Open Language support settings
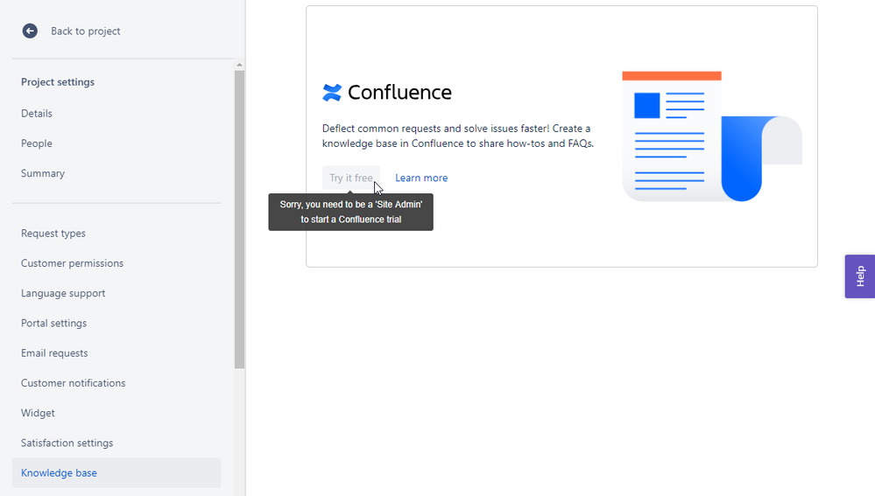The height and width of the screenshot is (496, 875). click(x=63, y=293)
